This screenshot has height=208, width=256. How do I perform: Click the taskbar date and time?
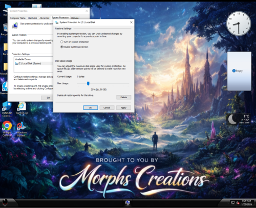pos(246,202)
